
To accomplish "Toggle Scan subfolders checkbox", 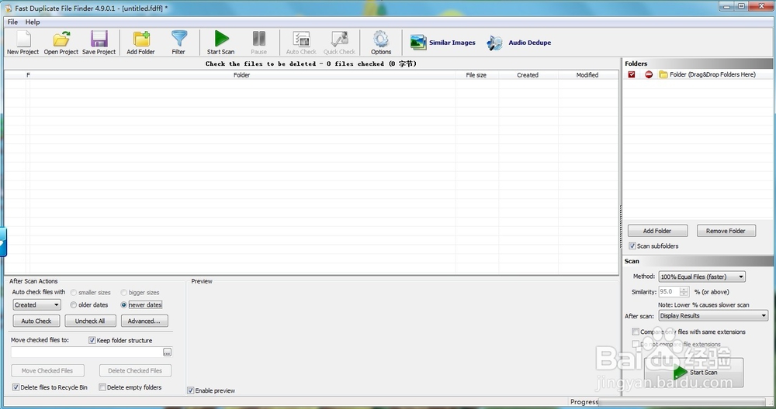I will [x=632, y=246].
